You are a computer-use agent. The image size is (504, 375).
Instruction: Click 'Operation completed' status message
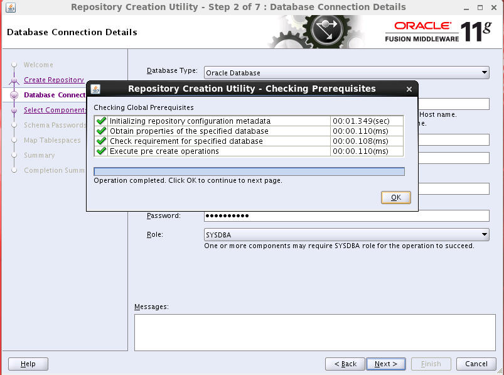[188, 180]
